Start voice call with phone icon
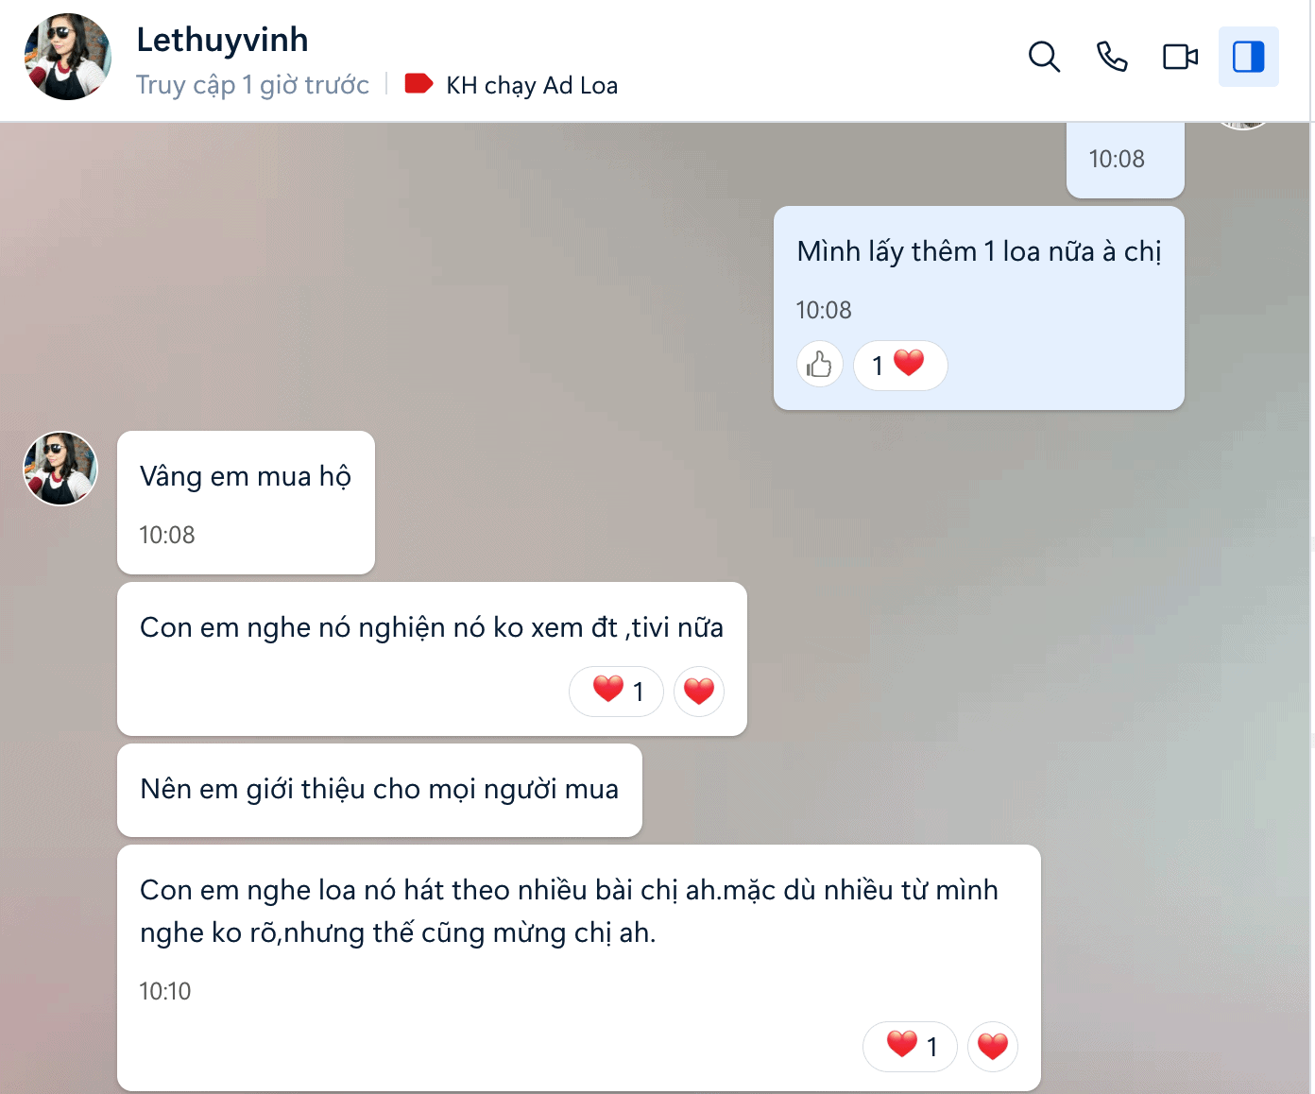1315x1094 pixels. point(1112,57)
